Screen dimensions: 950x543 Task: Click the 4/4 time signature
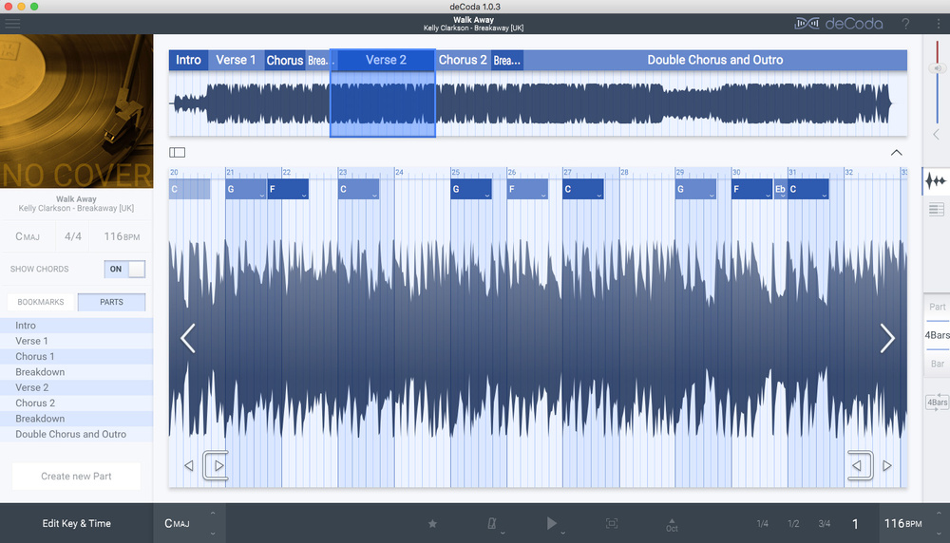[73, 236]
